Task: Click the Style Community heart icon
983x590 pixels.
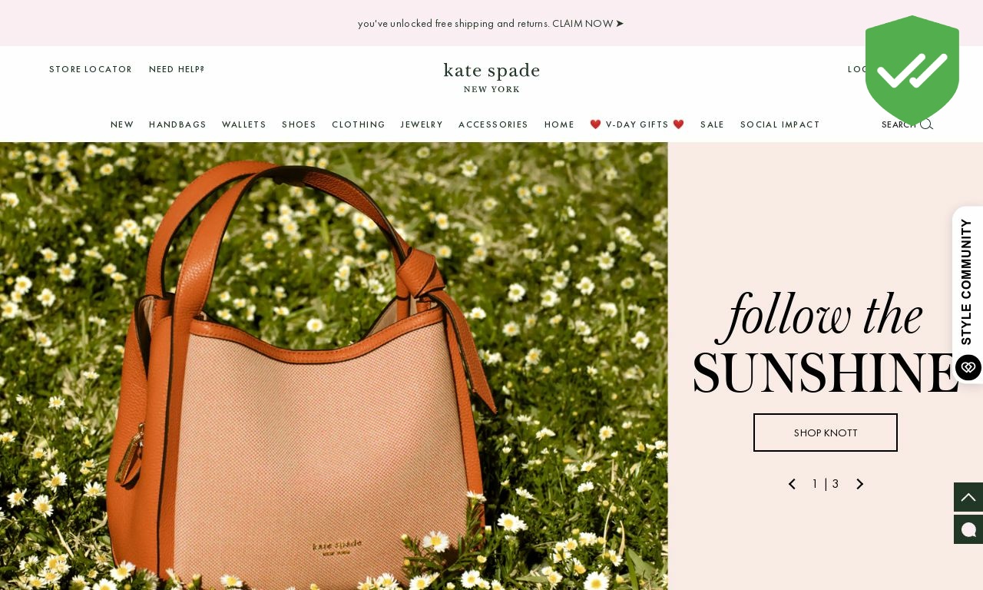Action: (968, 367)
